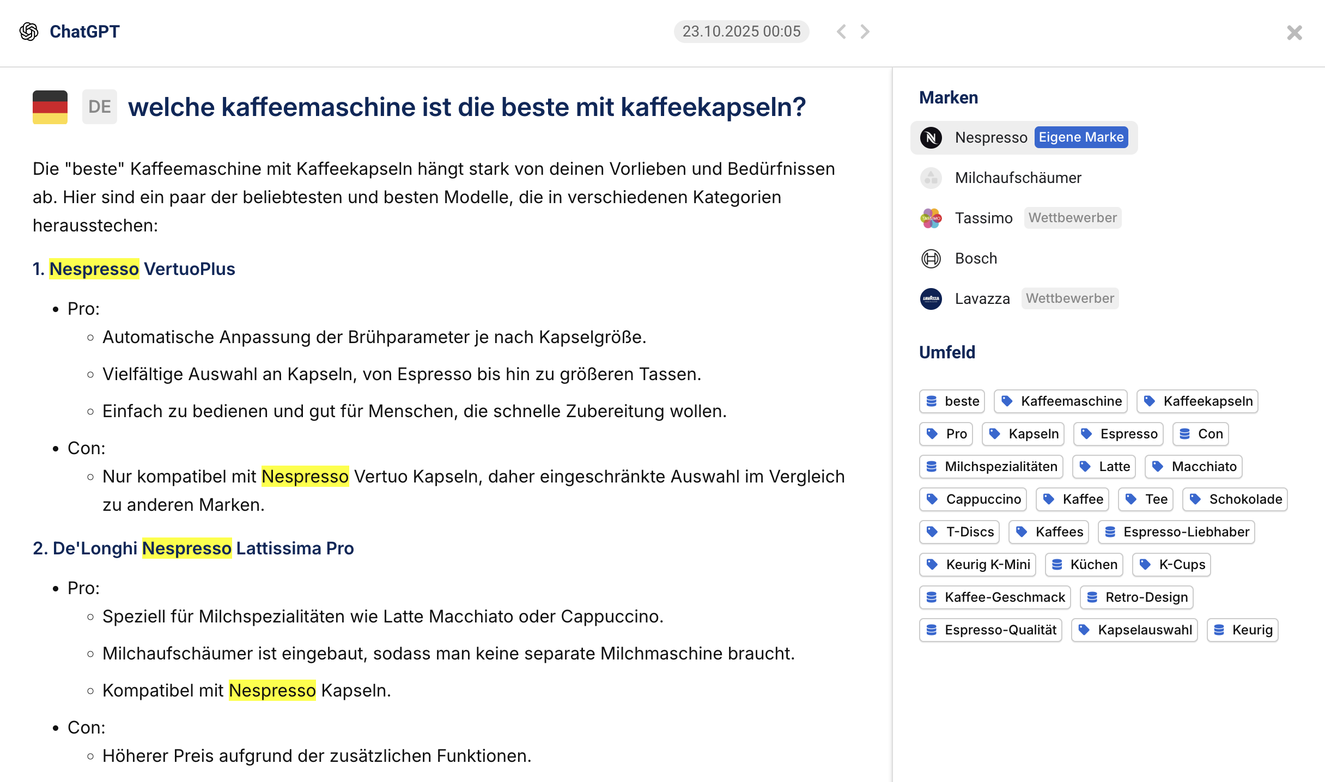
Task: Click the Nespresso brand logo icon
Action: tap(931, 138)
